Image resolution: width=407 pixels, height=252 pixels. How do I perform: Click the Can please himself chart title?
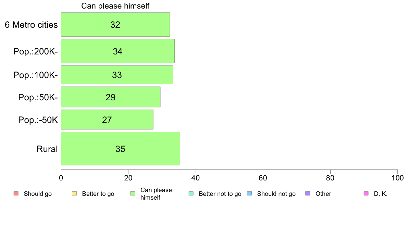(115, 6)
